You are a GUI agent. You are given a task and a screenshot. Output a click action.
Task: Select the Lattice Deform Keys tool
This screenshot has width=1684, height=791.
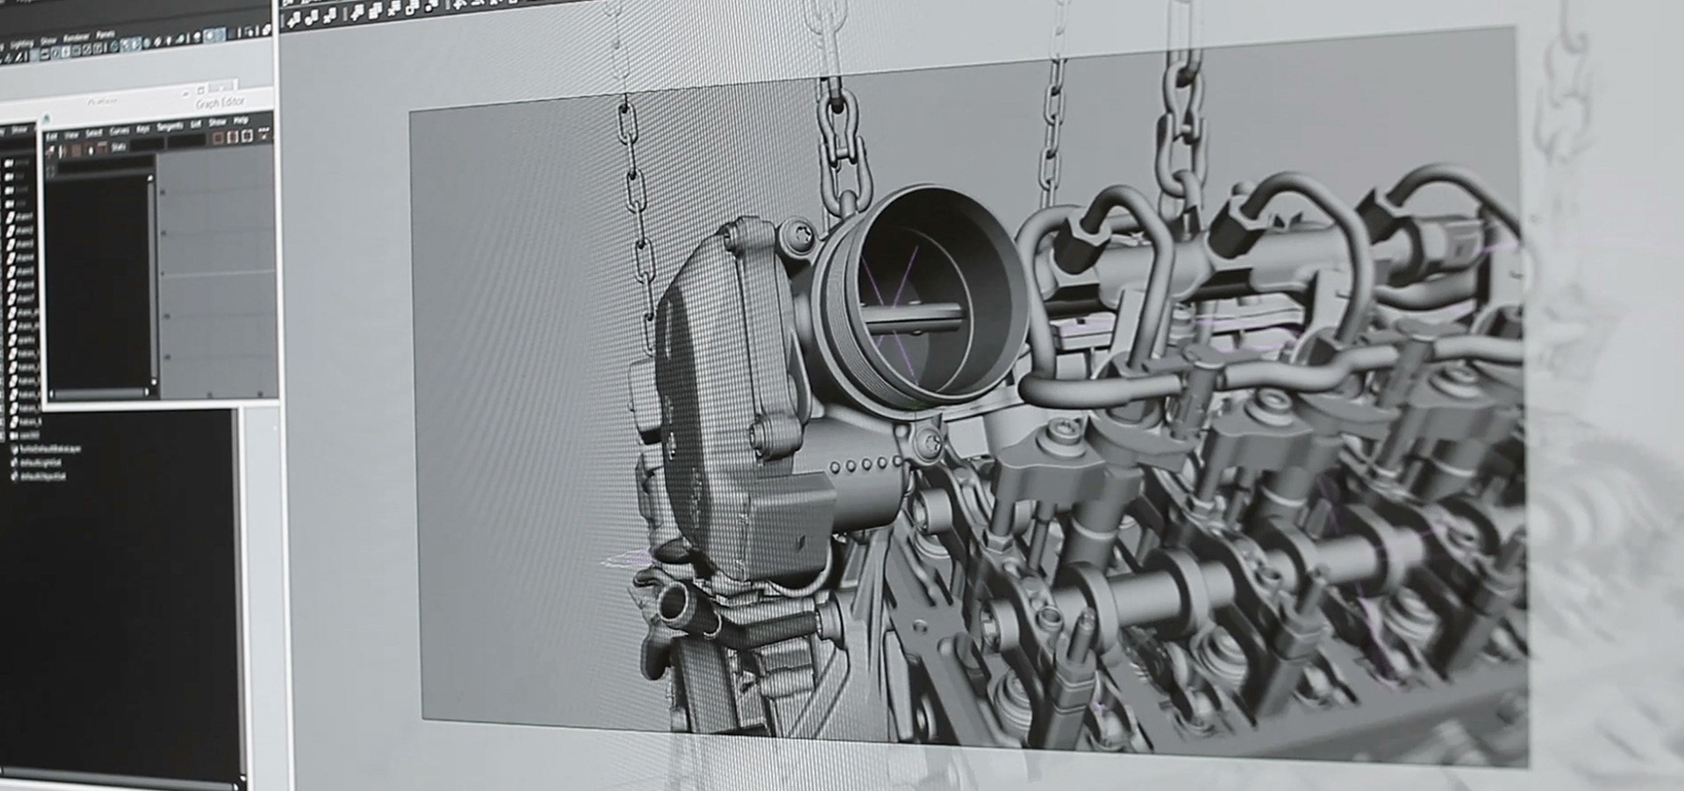(x=76, y=150)
